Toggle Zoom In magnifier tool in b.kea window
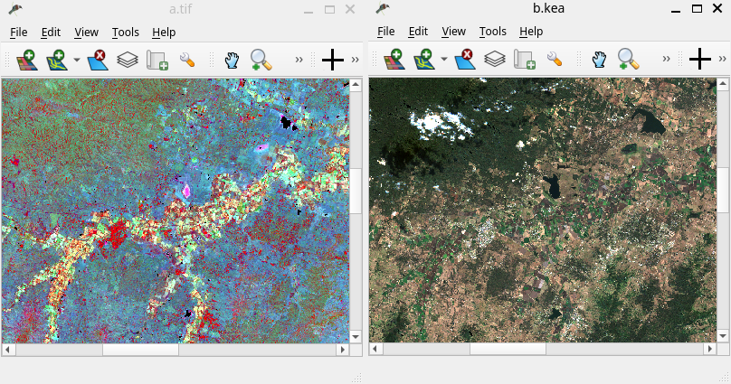Viewport: 731px width, 384px height. click(x=628, y=60)
